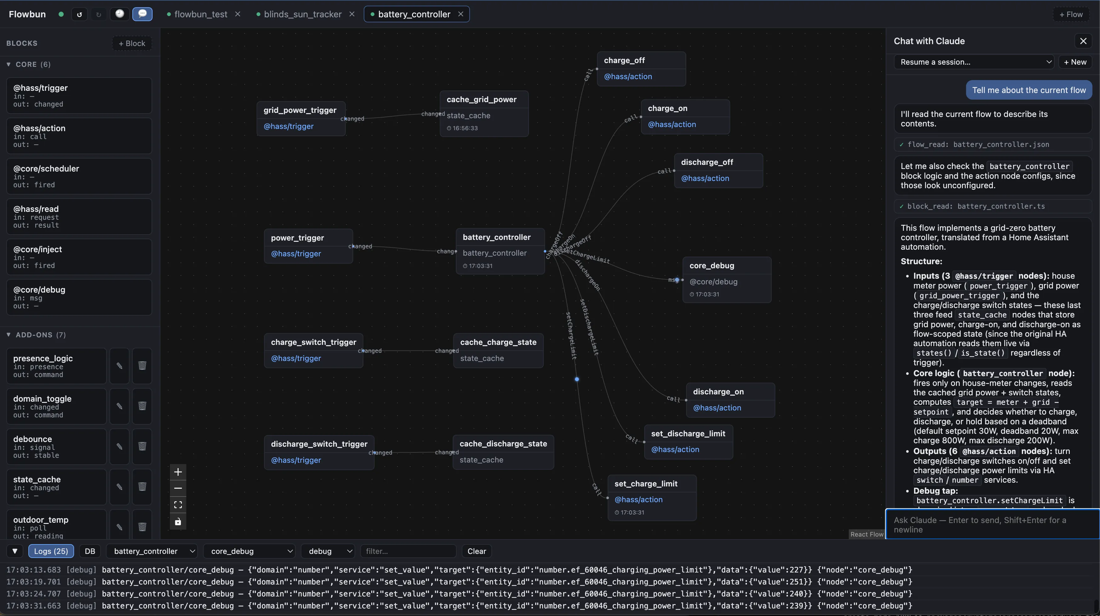The image size is (1100, 616).
Task: Close the battery_controller tab
Action: [x=461, y=14]
